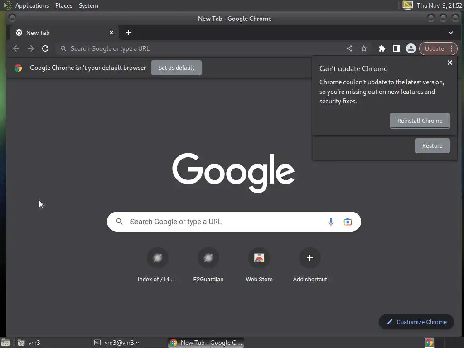Close the New Tab tab
Image resolution: width=464 pixels, height=348 pixels.
pyautogui.click(x=111, y=33)
